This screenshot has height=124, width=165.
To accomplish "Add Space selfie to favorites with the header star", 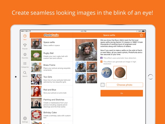I will [x=141, y=35].
